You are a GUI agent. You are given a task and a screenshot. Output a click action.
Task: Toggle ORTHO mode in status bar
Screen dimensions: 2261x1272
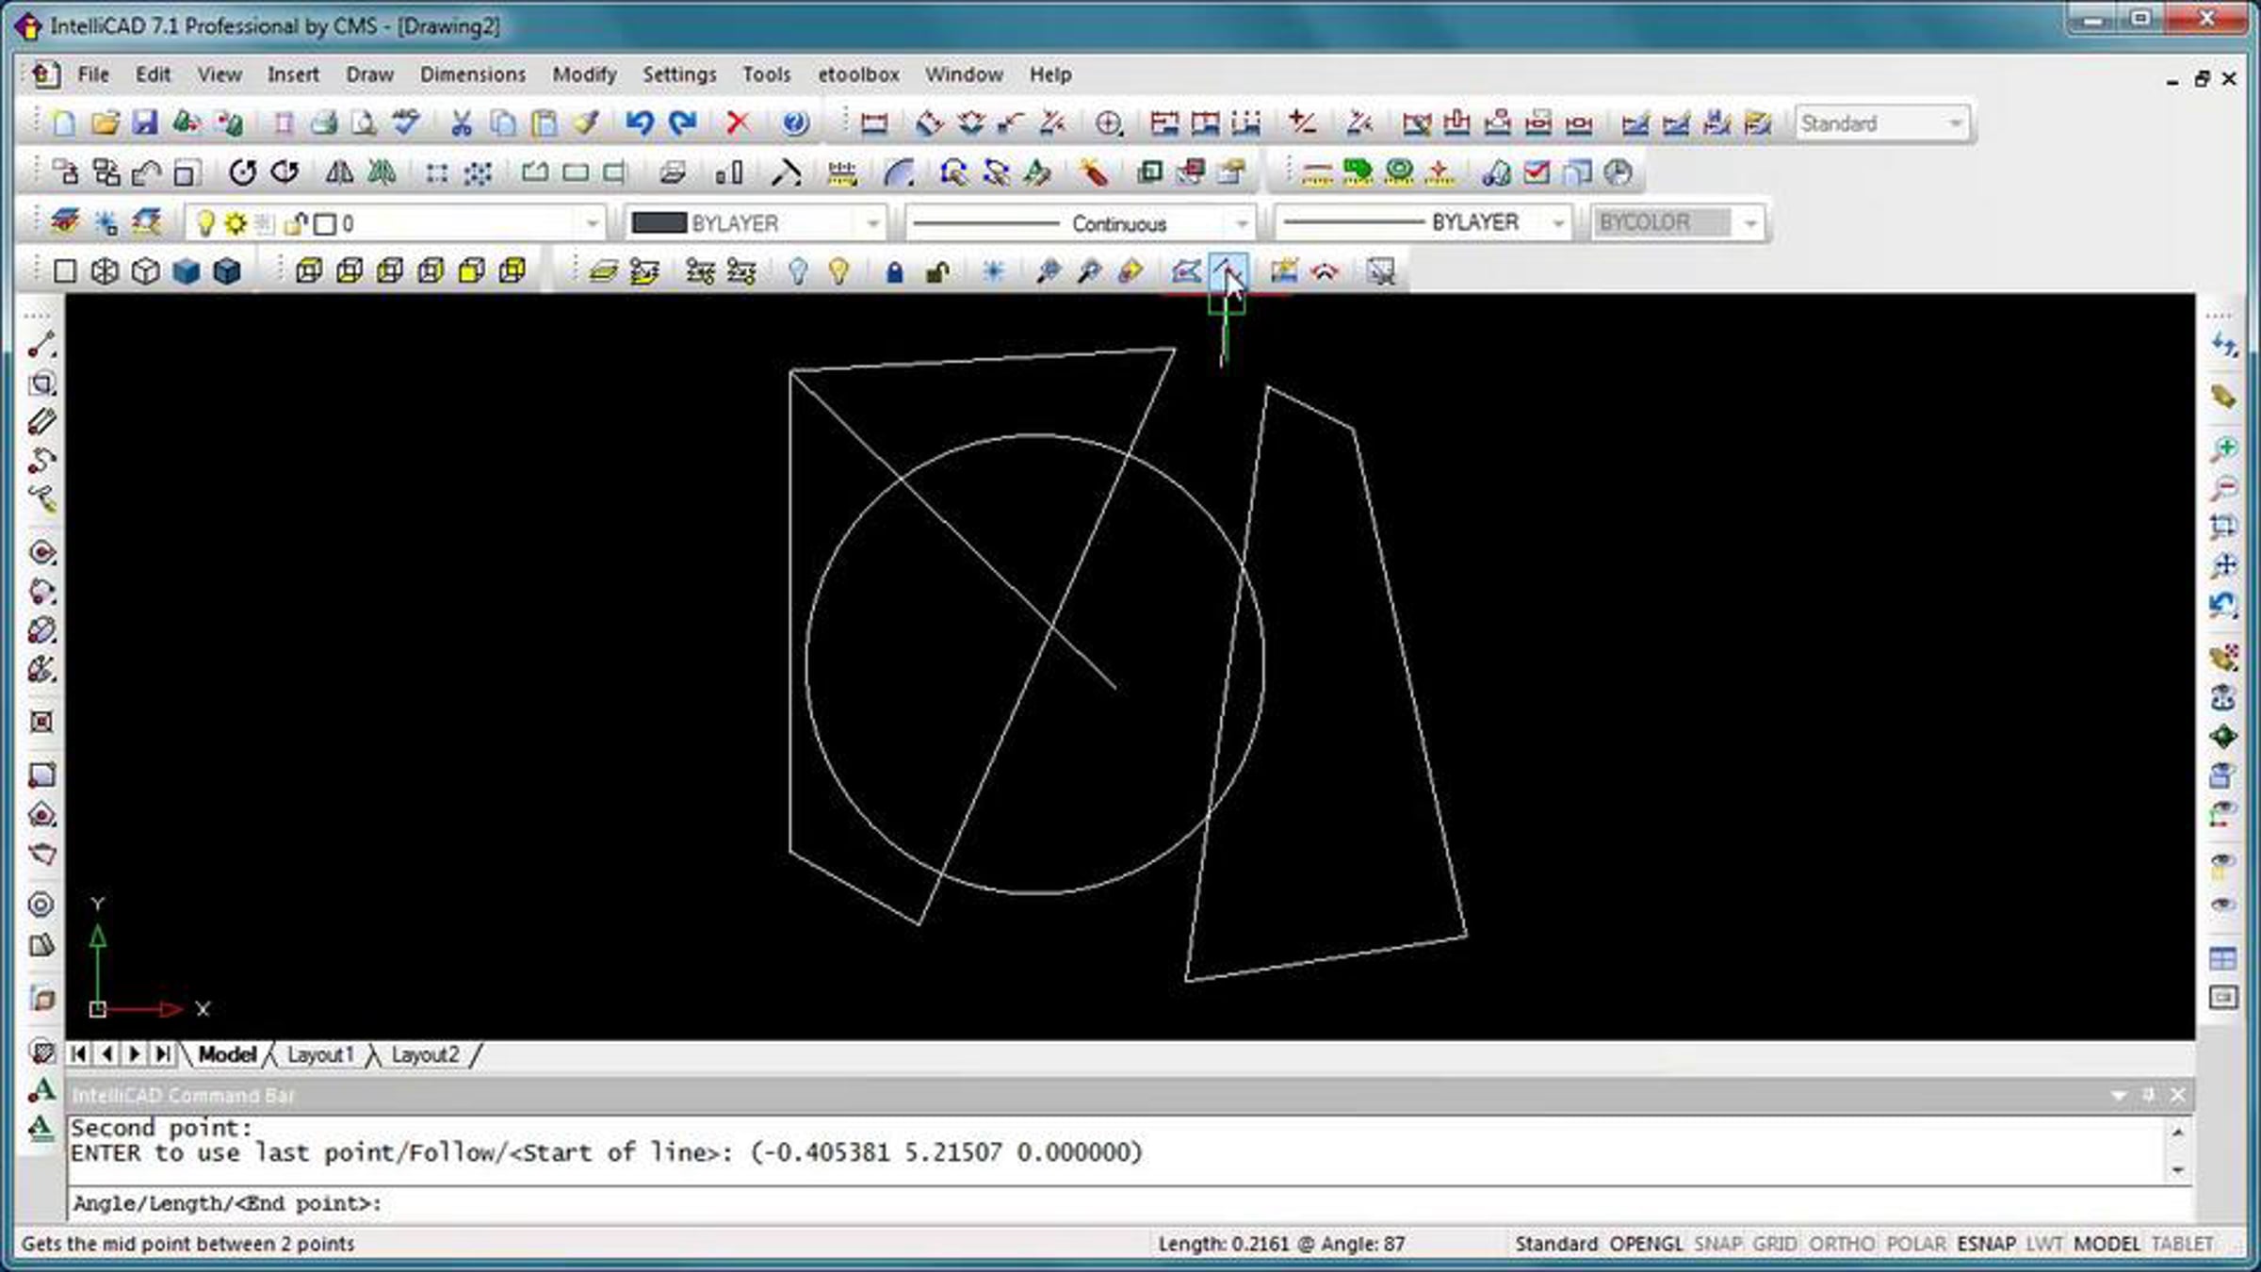coord(1841,1244)
